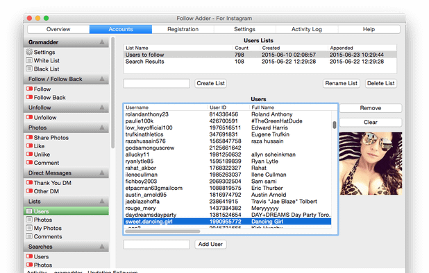The width and height of the screenshot is (429, 273).
Task: Collapse the Photos section header
Action: point(102,127)
